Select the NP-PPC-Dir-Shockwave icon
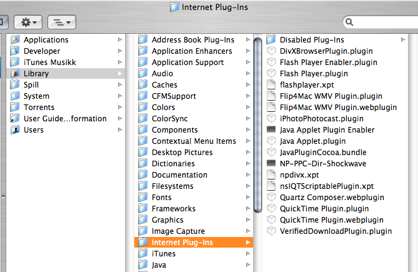The image size is (418, 272). coord(271,163)
